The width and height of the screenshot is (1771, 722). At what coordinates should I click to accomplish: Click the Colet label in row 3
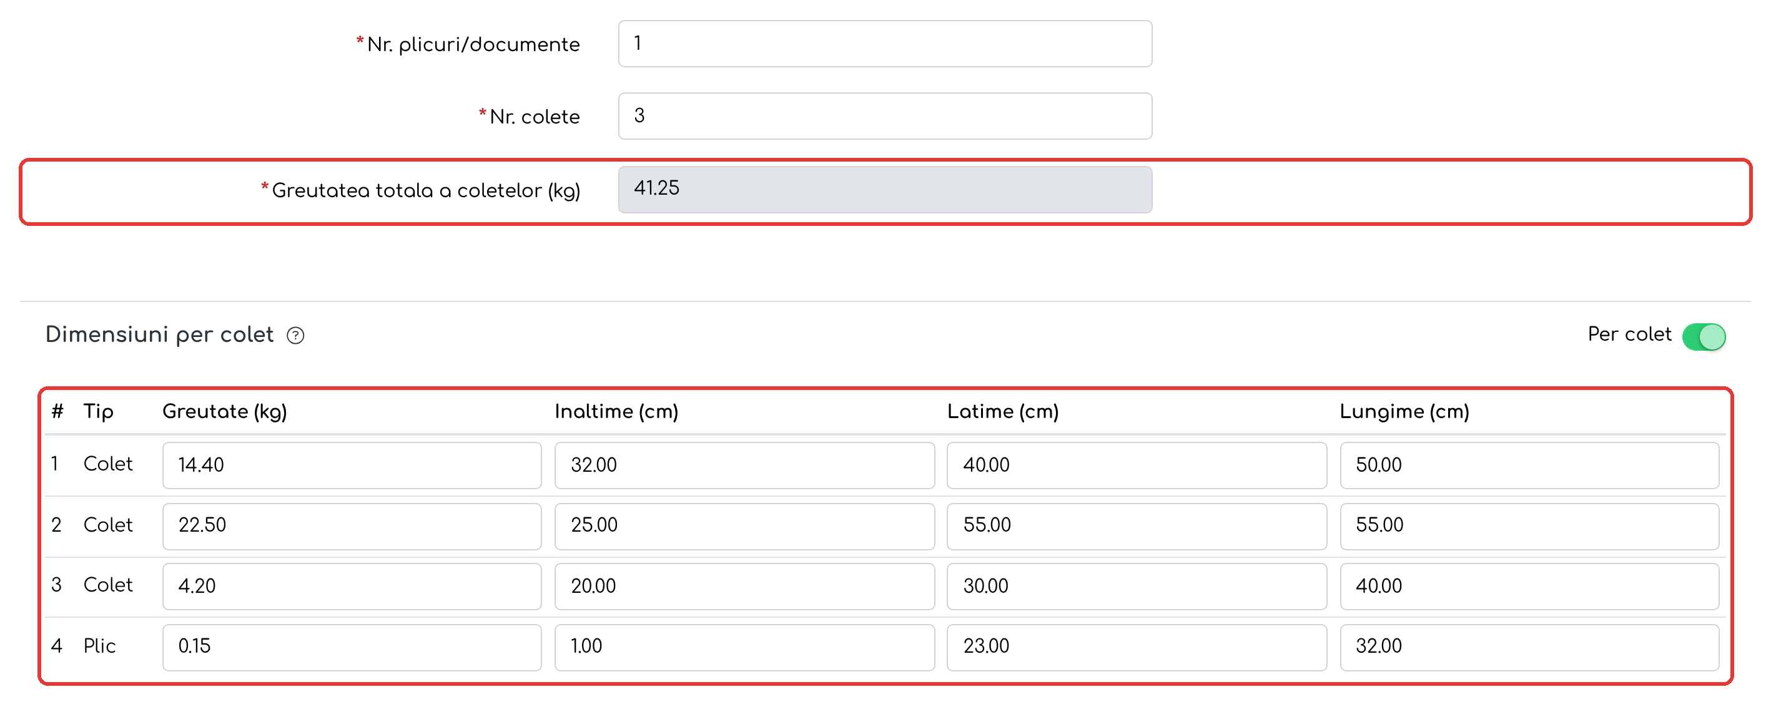[108, 585]
